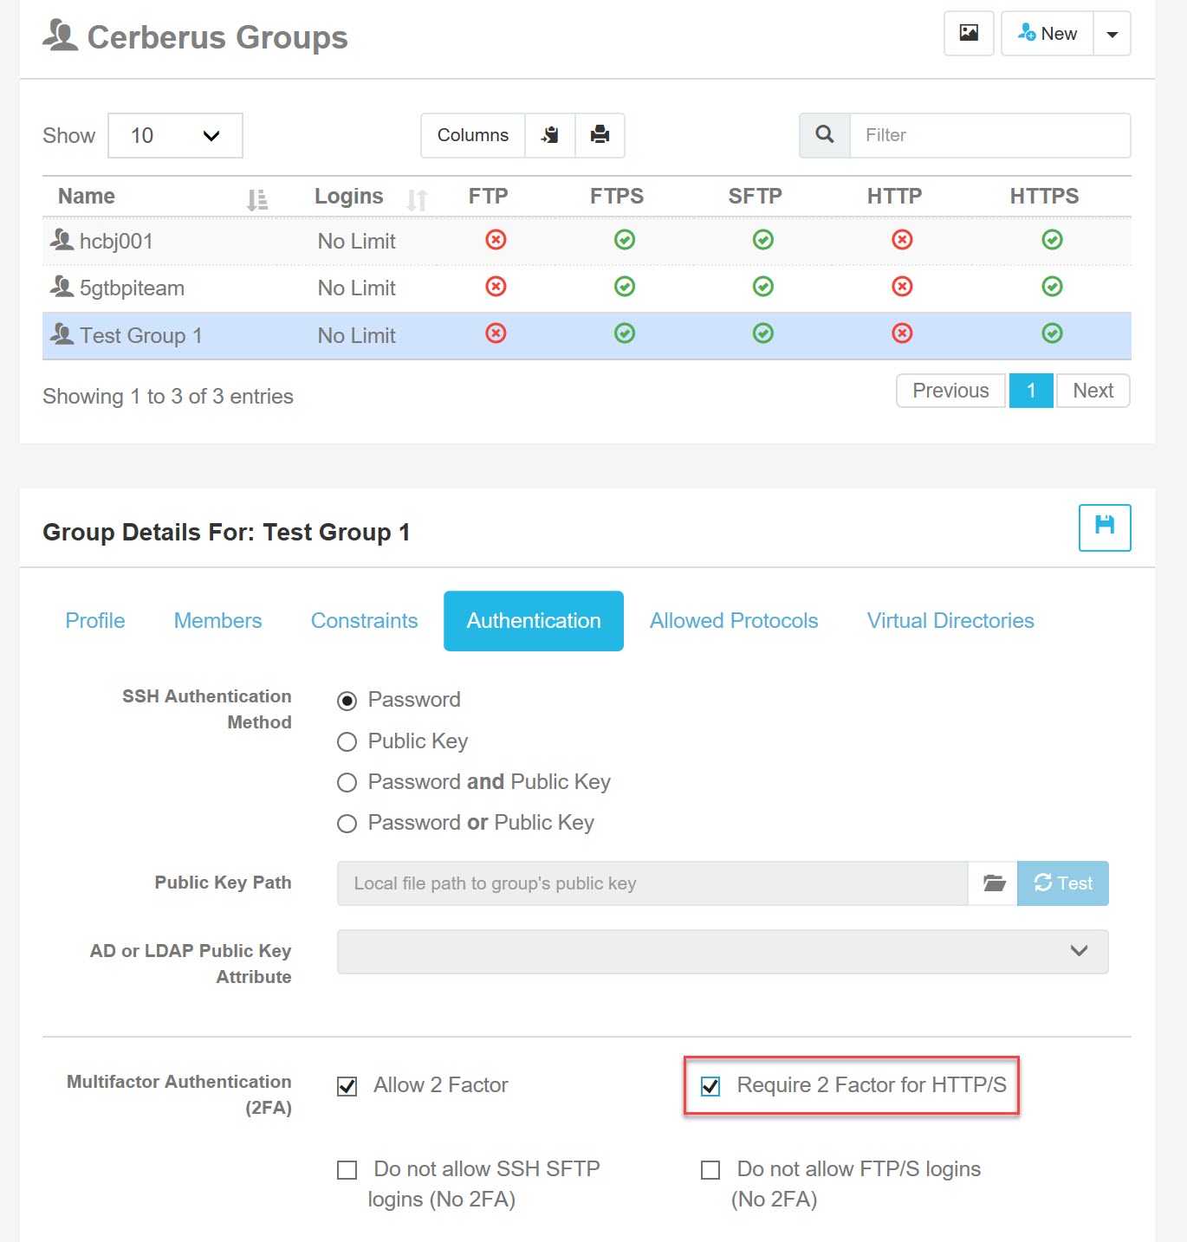
Task: Click HTTP disabled icon for 5gtbpiteam
Action: coord(902,286)
